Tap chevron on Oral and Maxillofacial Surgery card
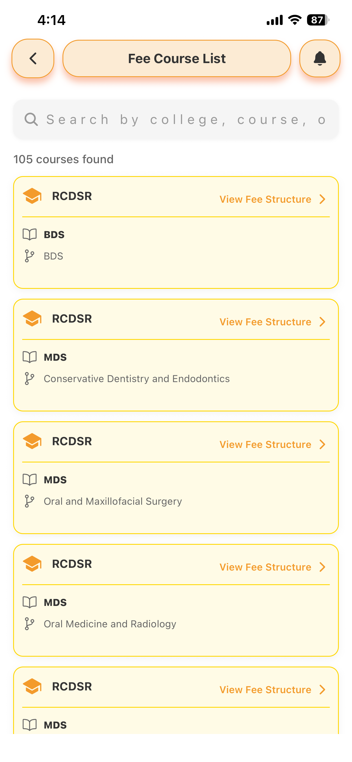The width and height of the screenshot is (352, 762). [322, 444]
